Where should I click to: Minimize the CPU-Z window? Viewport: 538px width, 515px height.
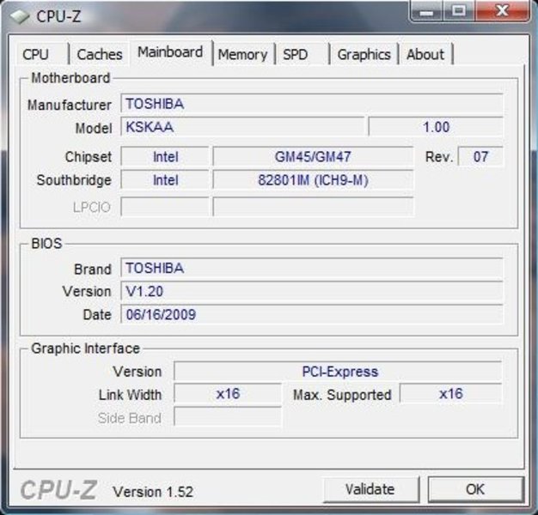(x=426, y=12)
